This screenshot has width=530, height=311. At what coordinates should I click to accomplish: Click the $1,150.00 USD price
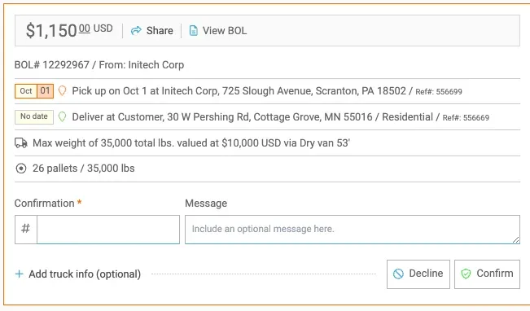tap(69, 31)
